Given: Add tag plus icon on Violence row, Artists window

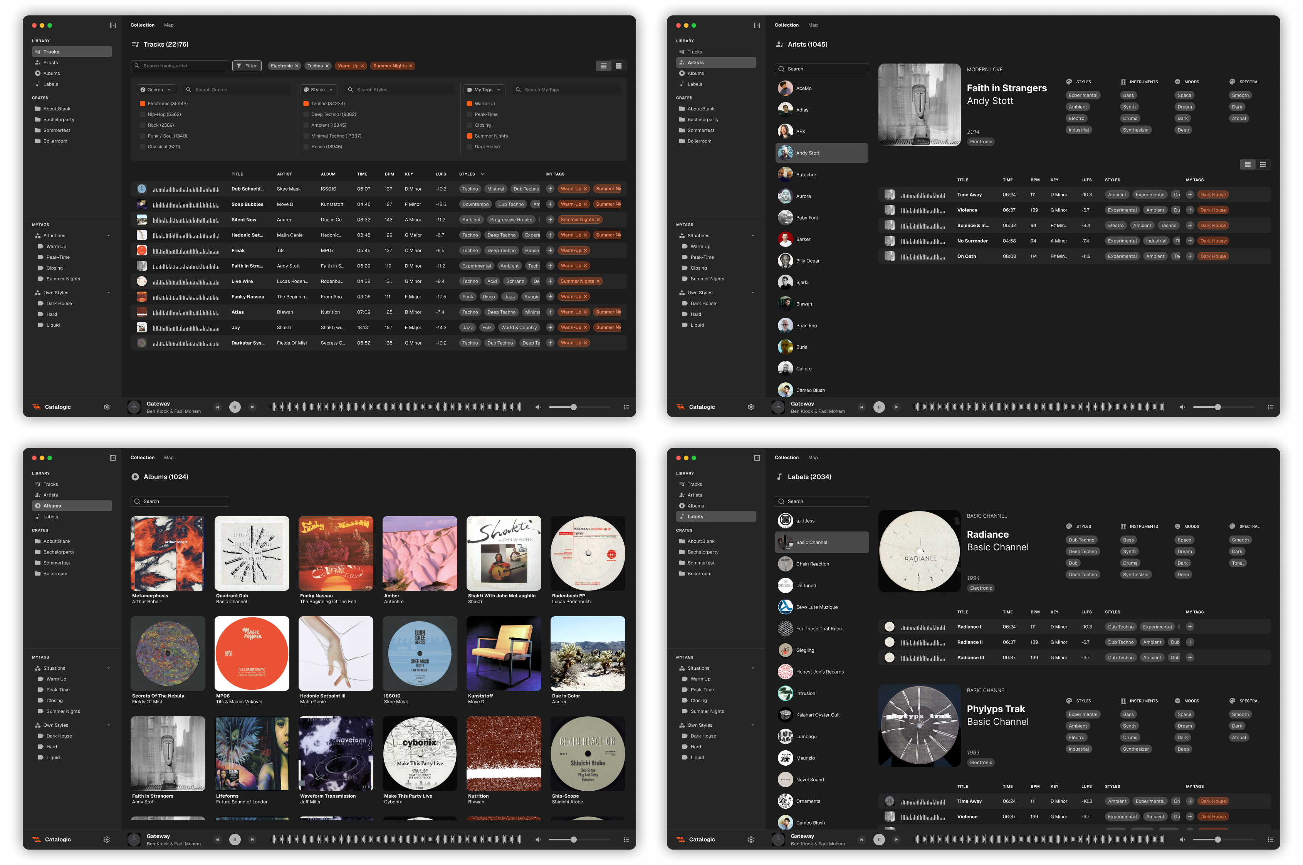Looking at the screenshot, I should (1190, 210).
